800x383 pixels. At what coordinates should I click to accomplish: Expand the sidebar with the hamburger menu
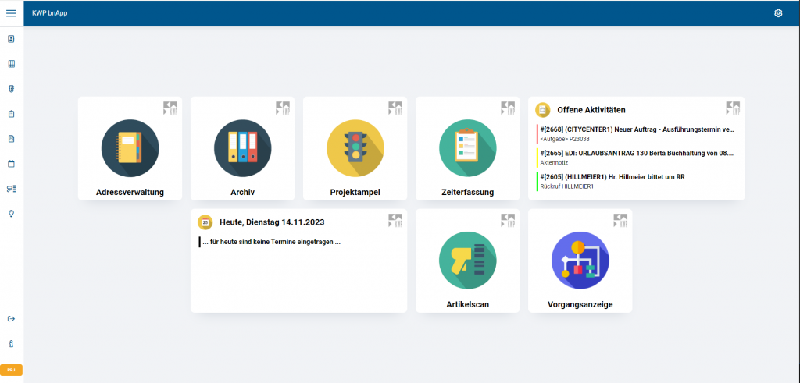[x=12, y=13]
